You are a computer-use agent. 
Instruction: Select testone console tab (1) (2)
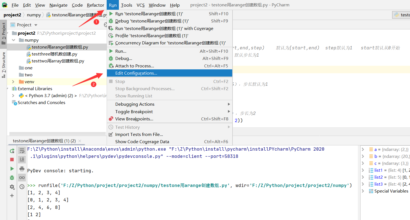click(44, 141)
